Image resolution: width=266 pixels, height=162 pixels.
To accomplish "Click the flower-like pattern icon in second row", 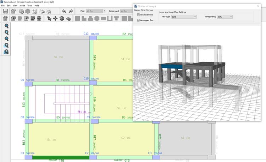I will [x=39, y=18].
